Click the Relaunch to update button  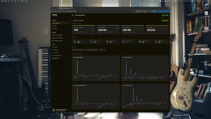click(164, 11)
